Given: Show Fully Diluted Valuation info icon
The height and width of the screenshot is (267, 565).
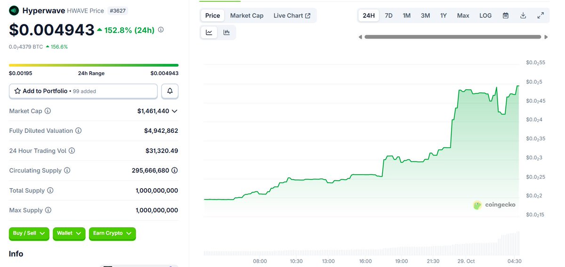Looking at the screenshot, I should [x=79, y=131].
